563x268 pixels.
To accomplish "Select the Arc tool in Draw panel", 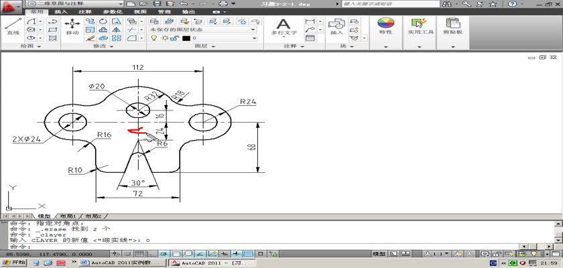I will (32, 21).
